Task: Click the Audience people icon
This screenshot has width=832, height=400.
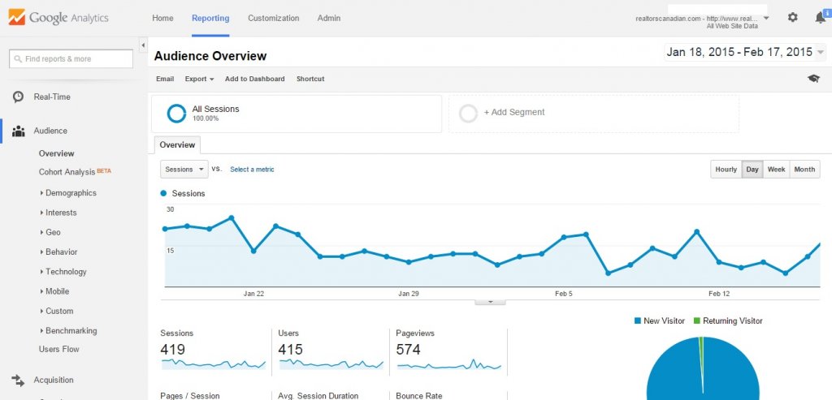Action: pyautogui.click(x=18, y=131)
